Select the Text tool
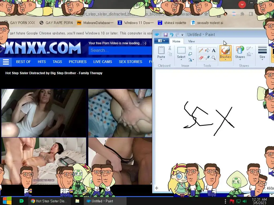274x205 pixels. 214,50
